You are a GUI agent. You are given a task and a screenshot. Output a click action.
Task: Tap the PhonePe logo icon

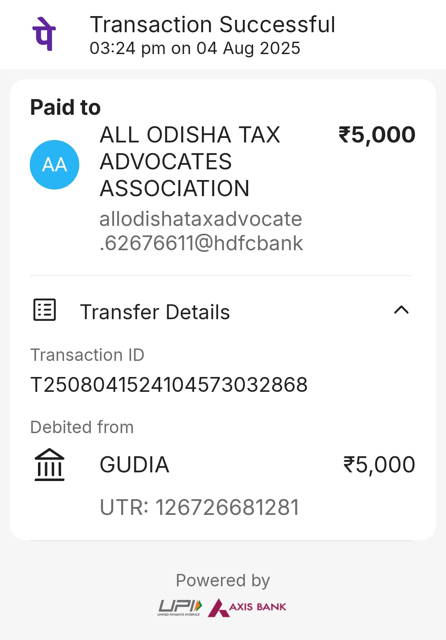(x=44, y=34)
